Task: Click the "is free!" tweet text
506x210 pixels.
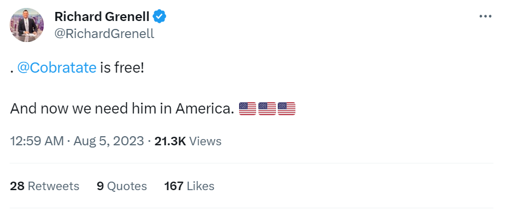Action: pyautogui.click(x=122, y=68)
